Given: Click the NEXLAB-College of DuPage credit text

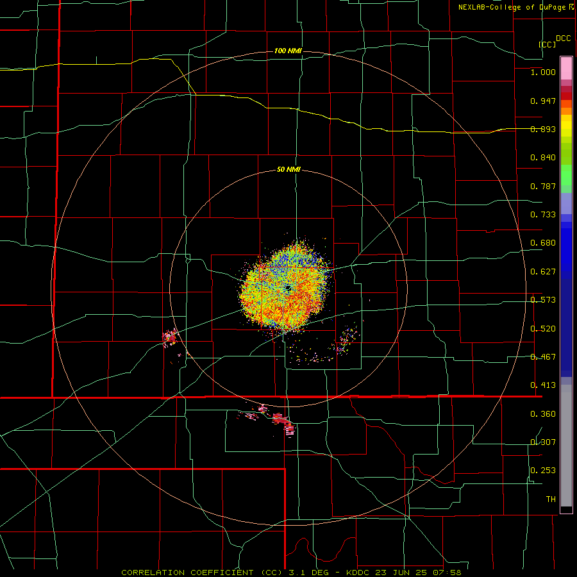Looking at the screenshot, I should tap(515, 7).
